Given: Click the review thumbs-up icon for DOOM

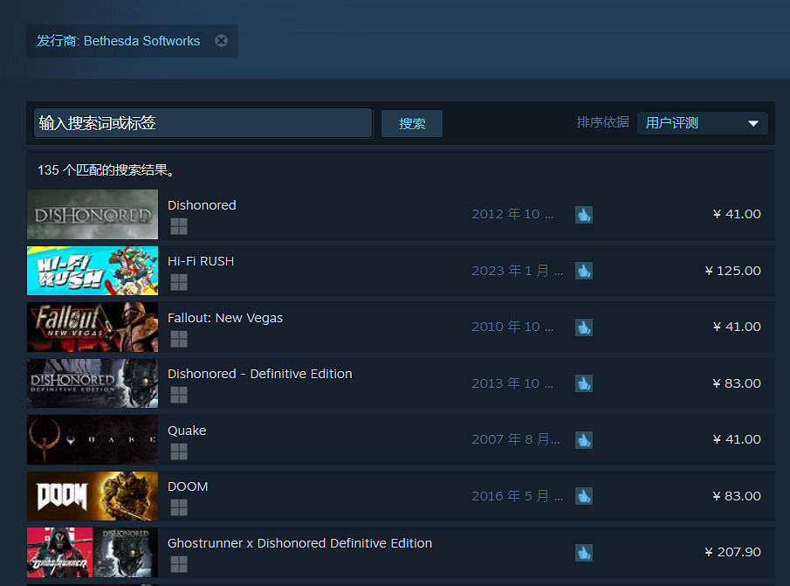Looking at the screenshot, I should 583,496.
